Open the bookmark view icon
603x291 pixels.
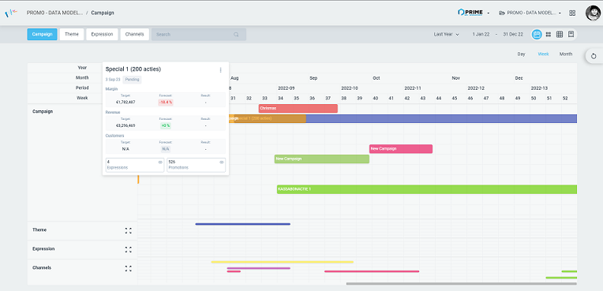pyautogui.click(x=571, y=34)
